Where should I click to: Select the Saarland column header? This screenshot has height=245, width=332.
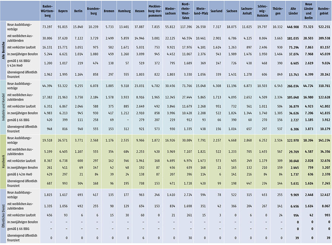pyautogui.click(x=216, y=11)
